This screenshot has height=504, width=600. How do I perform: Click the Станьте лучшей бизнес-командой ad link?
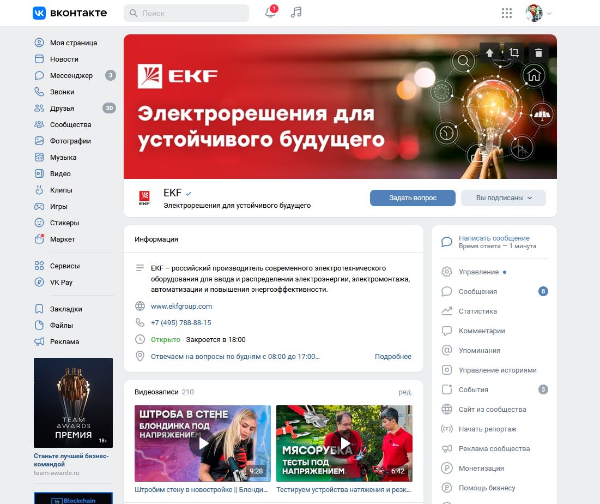(x=71, y=460)
